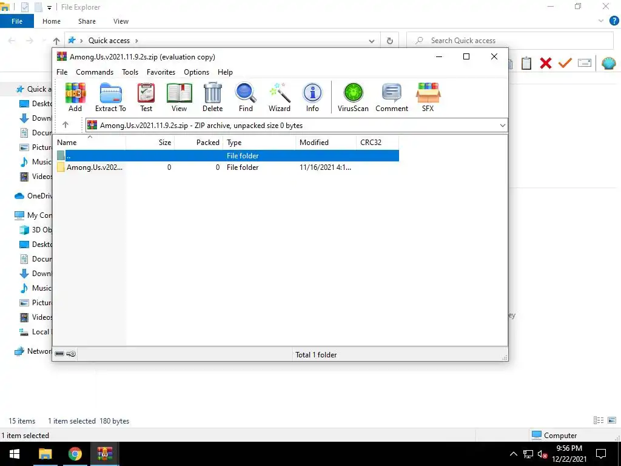Open the Options menu
Image resolution: width=621 pixels, height=466 pixels.
click(x=196, y=72)
